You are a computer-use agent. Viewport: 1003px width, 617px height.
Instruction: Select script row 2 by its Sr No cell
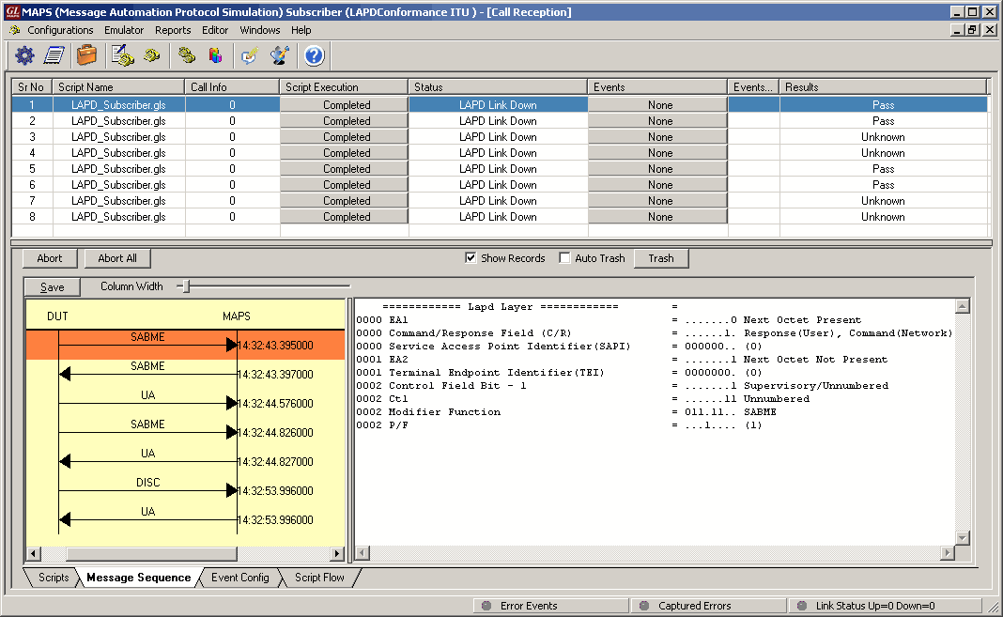click(32, 121)
